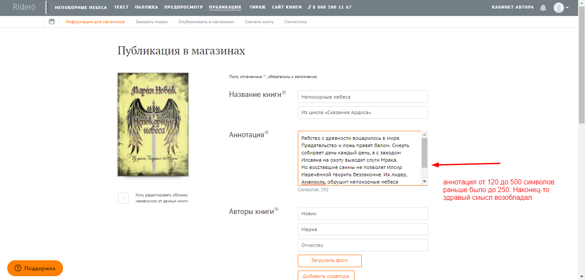Click question mark icon in Поддержка button
This screenshot has width=585, height=280.
(18, 268)
